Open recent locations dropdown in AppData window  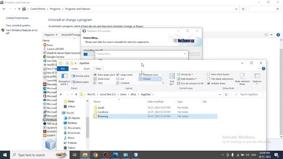72,95
